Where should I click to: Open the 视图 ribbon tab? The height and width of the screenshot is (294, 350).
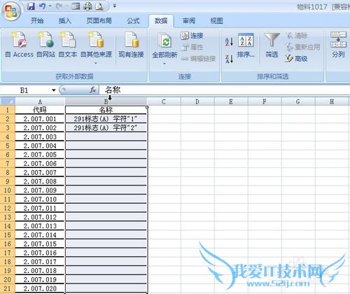coord(216,21)
